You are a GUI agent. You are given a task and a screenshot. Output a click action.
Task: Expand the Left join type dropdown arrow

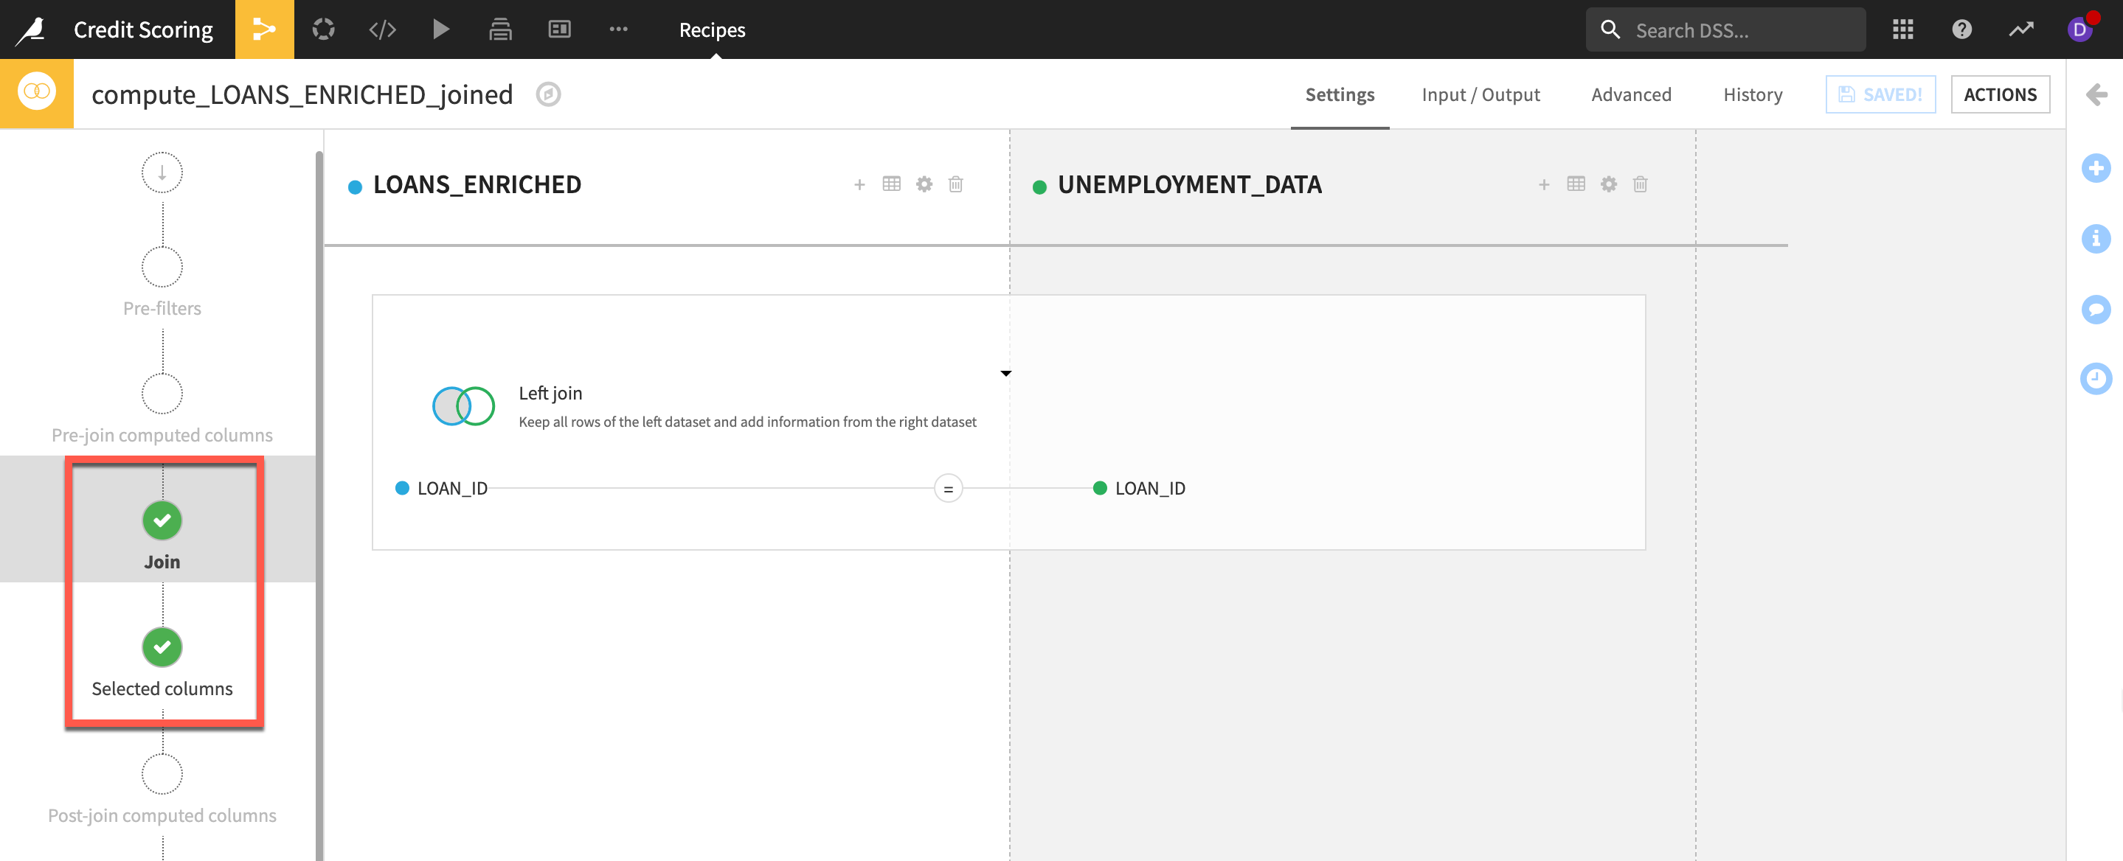[1005, 373]
